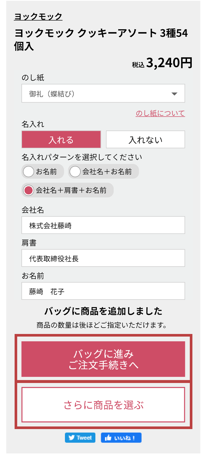Select the お名前 only radio button
Screen dimensions: 207x456
pos(29,171)
